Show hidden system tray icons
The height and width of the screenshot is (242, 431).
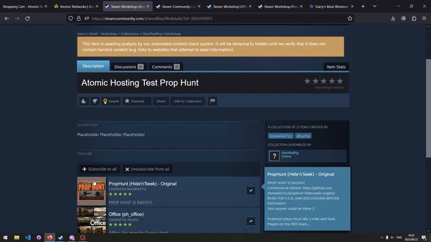[x=382, y=237]
